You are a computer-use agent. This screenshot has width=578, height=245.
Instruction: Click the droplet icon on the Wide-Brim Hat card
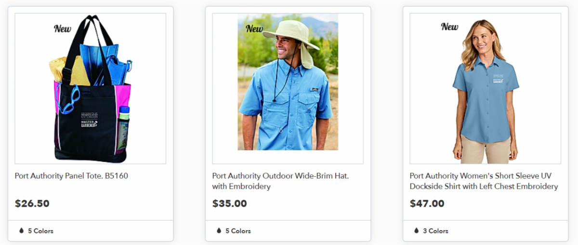pos(219,231)
